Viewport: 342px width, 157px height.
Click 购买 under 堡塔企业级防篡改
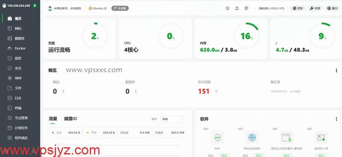click(x=286, y=155)
